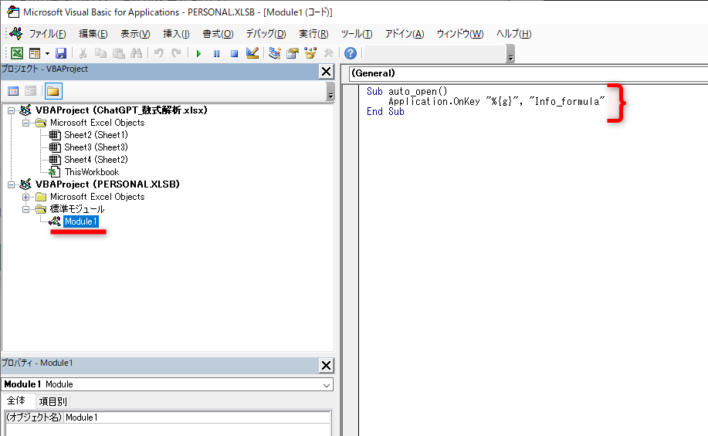Collapse the 標準モジュール folder
Image resolution: width=708 pixels, height=436 pixels.
(25, 209)
